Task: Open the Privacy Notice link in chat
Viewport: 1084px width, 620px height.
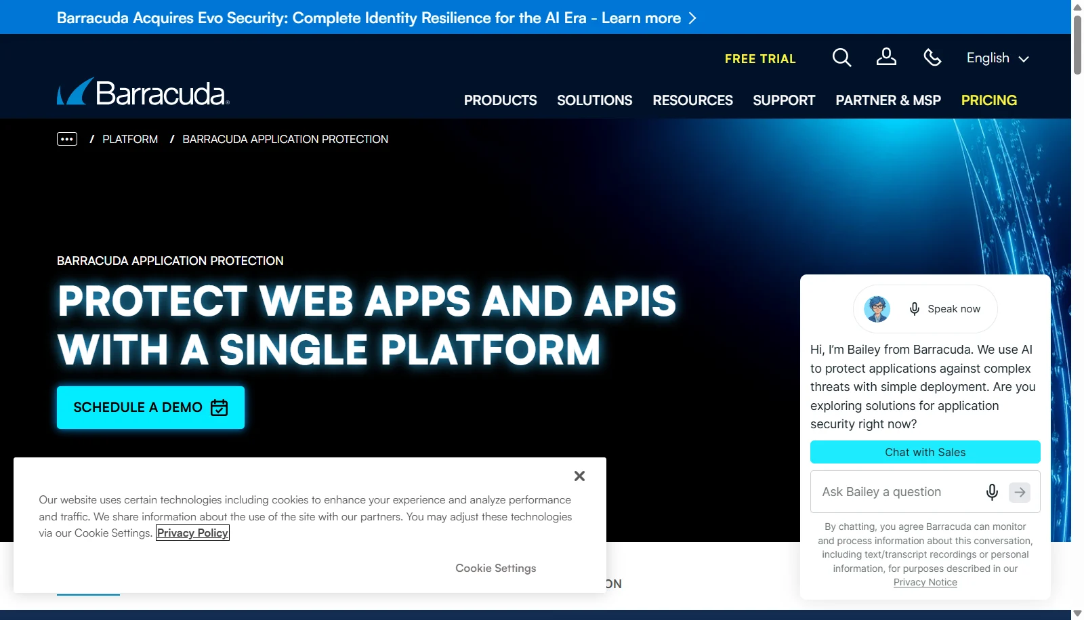Action: coord(925,582)
